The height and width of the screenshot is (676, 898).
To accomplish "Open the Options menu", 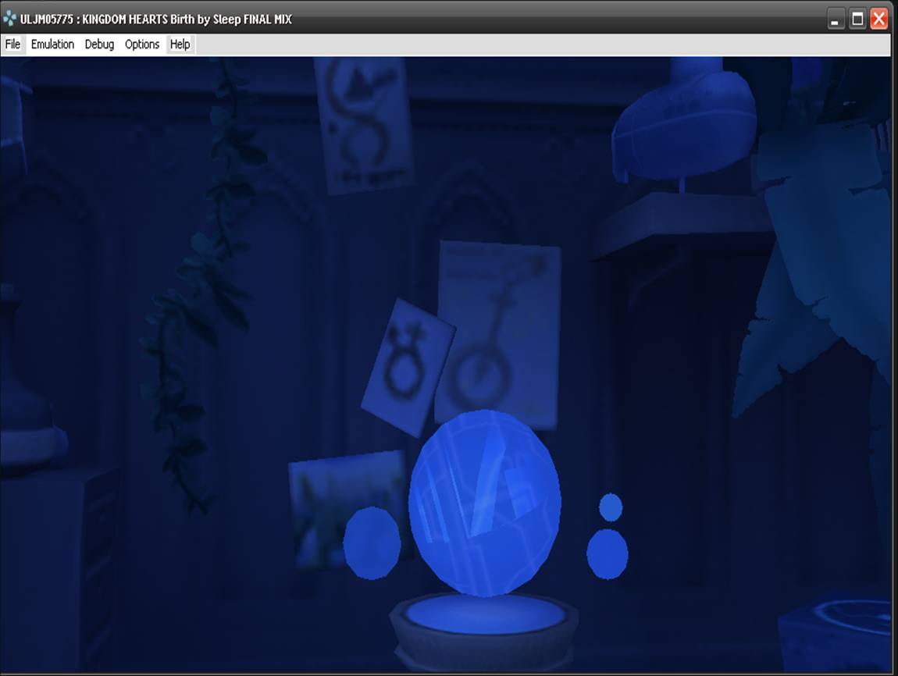I will pyautogui.click(x=142, y=44).
